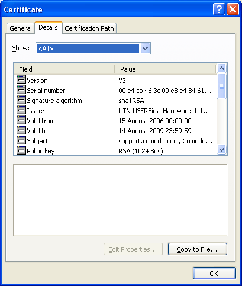242x286 pixels.
Task: Open the Show dropdown arrow
Action: pyautogui.click(x=146, y=48)
